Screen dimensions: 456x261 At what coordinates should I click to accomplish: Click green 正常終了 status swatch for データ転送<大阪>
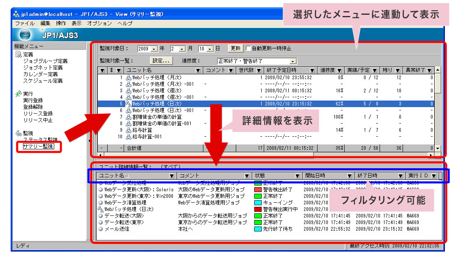click(258, 216)
